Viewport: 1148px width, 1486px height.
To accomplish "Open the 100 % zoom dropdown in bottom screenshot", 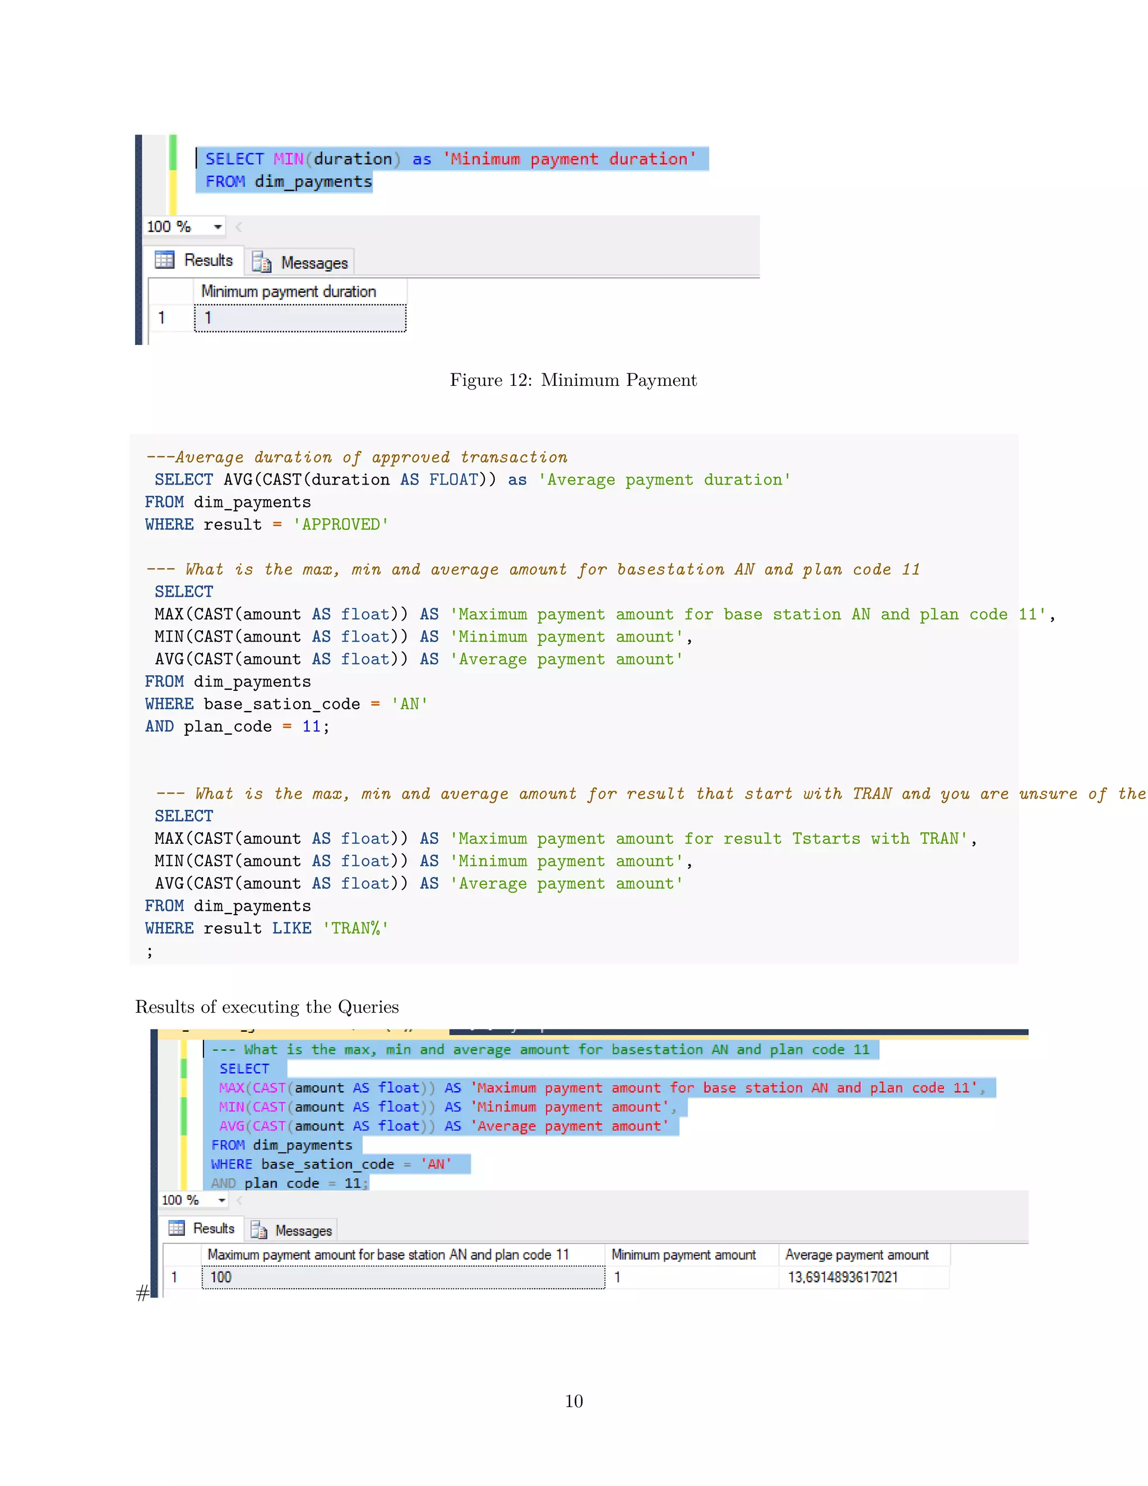I will coord(222,1200).
